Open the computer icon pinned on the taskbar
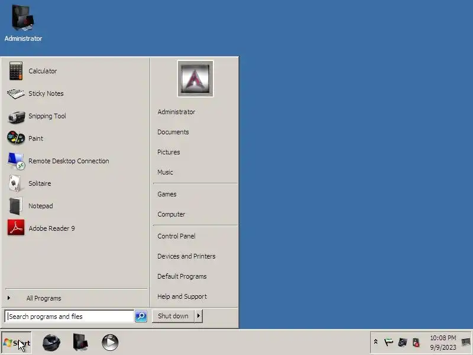 click(x=80, y=342)
